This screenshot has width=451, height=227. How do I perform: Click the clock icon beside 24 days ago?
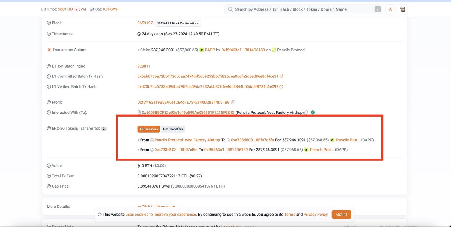[139, 34]
